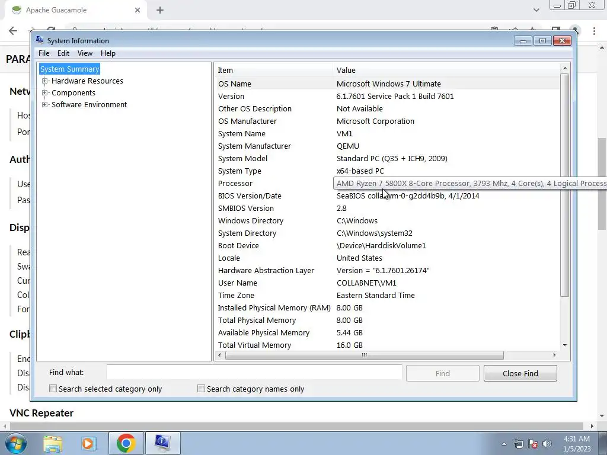The width and height of the screenshot is (607, 455).
Task: Switch to Chrome in the taskbar
Action: (126, 443)
